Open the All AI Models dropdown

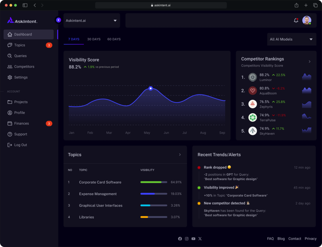pyautogui.click(x=291, y=39)
